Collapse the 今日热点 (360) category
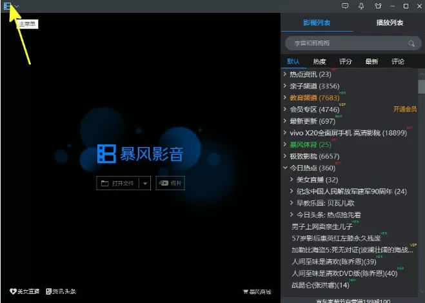This screenshot has height=303, width=425. click(x=285, y=168)
